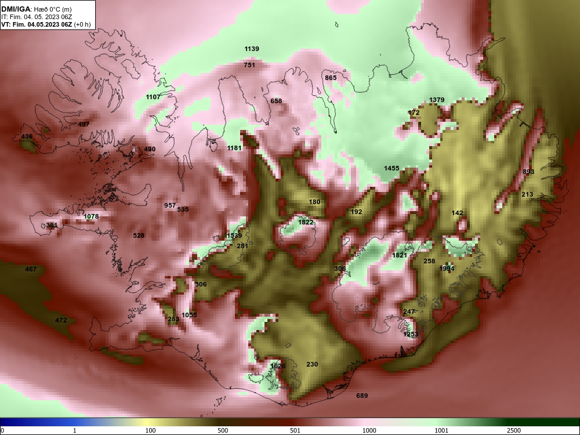Screen dimensions: 580x435
Task: Click the map value 283
Action: 173,319
